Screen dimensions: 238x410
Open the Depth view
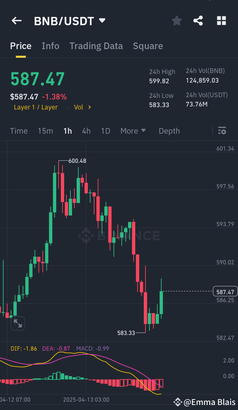pyautogui.click(x=169, y=131)
